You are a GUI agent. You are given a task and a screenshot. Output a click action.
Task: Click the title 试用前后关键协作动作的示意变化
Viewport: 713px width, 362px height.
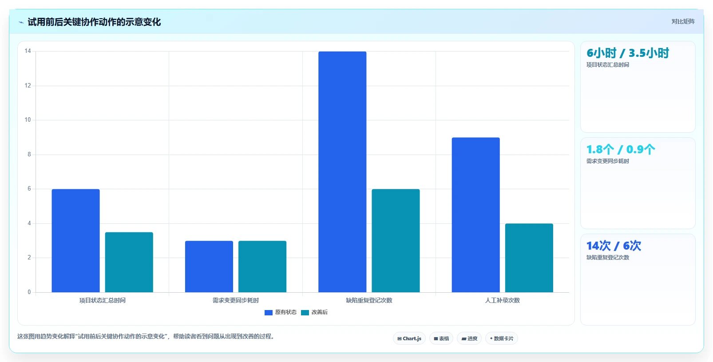(94, 22)
